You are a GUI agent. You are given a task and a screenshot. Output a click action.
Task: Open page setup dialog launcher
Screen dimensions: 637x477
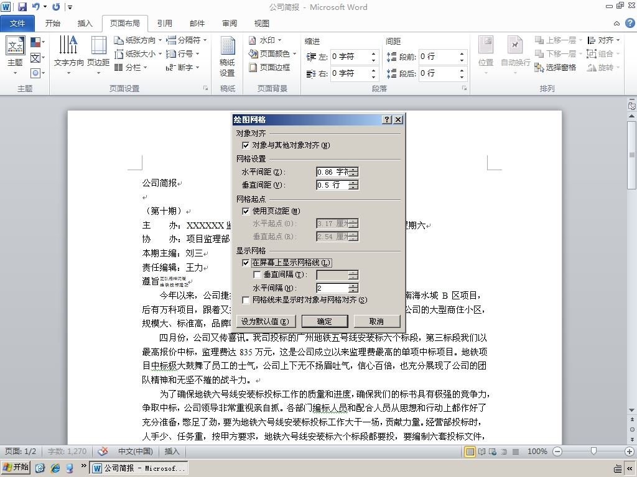(205, 88)
